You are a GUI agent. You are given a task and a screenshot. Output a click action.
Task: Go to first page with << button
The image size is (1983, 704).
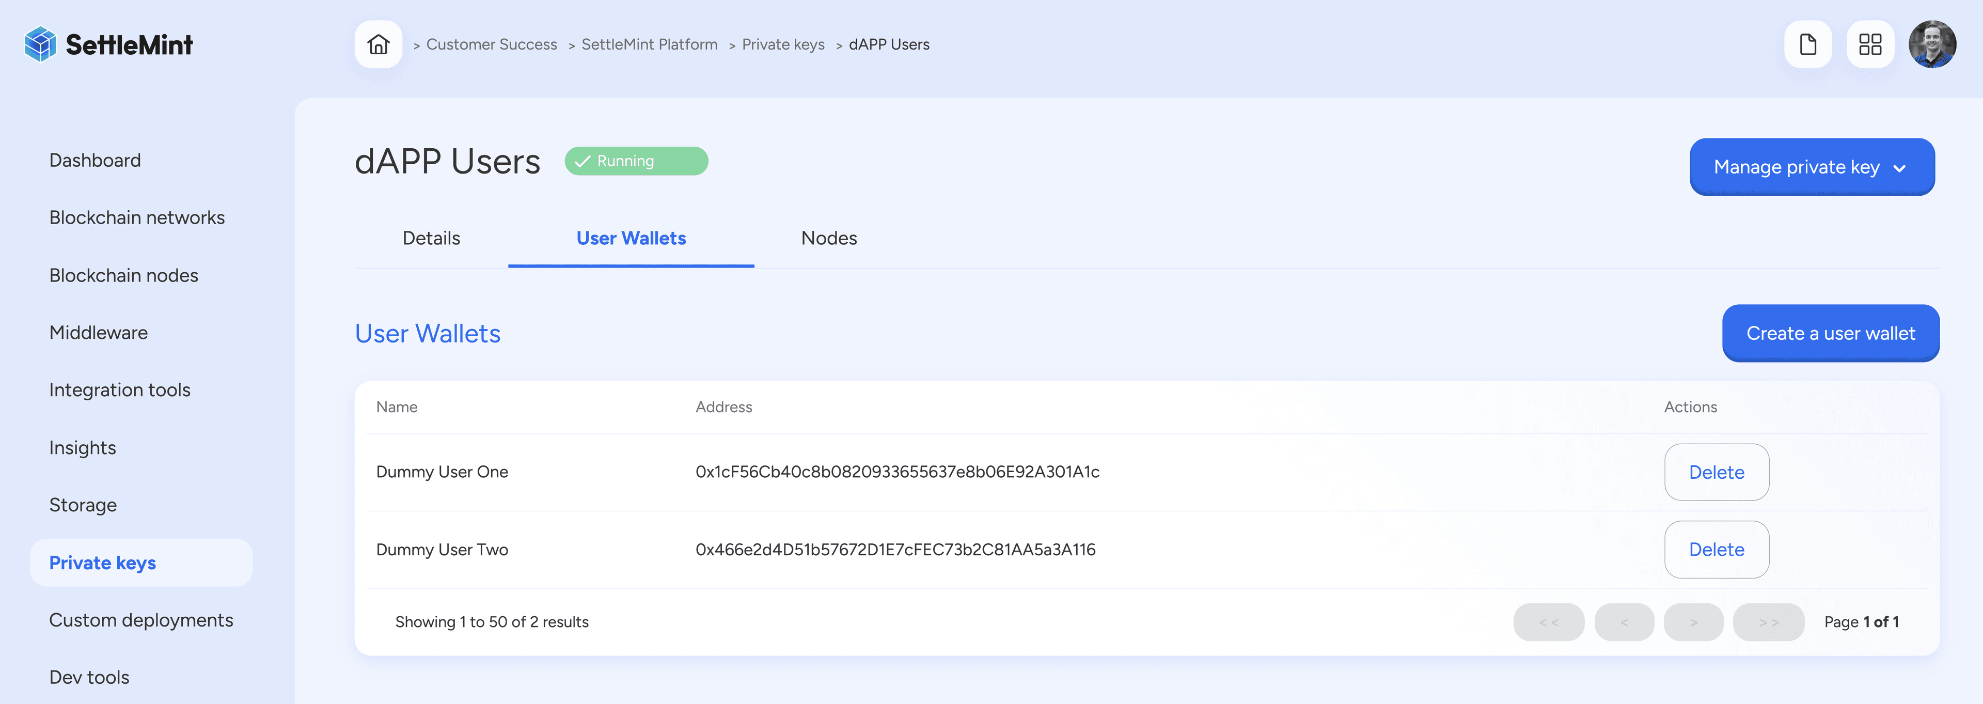tap(1548, 621)
